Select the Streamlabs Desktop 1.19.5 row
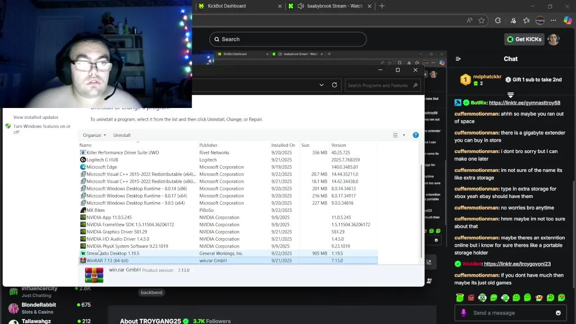Image resolution: width=576 pixels, height=324 pixels. (x=228, y=253)
